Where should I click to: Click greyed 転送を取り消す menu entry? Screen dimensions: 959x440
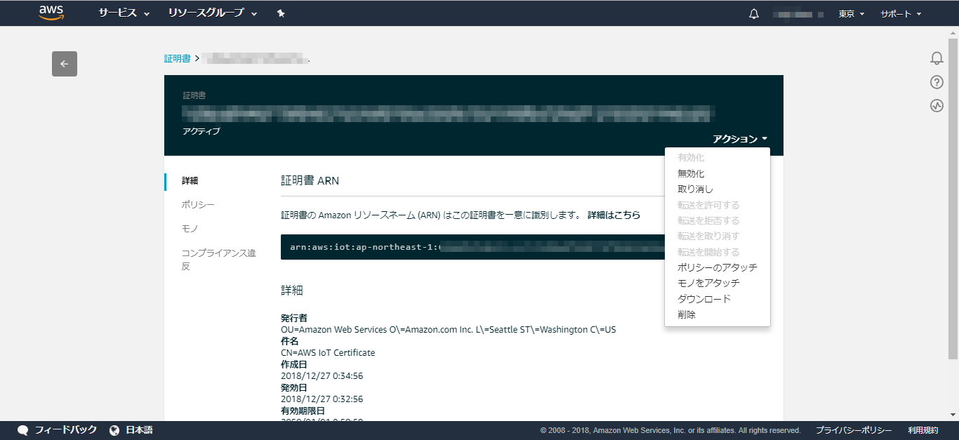point(708,236)
